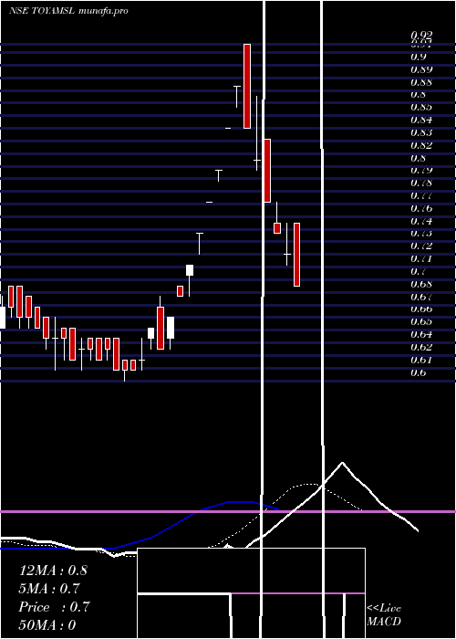This screenshot has height=639, width=456.
Task: Click the 0.68 price axis label
Action: click(x=421, y=284)
